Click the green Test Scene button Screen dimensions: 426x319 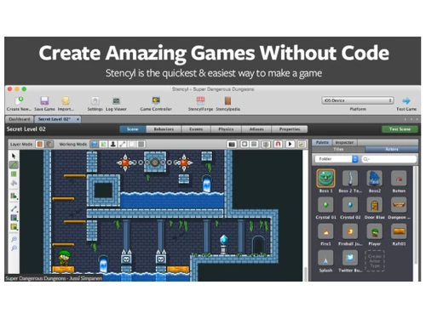click(x=400, y=129)
